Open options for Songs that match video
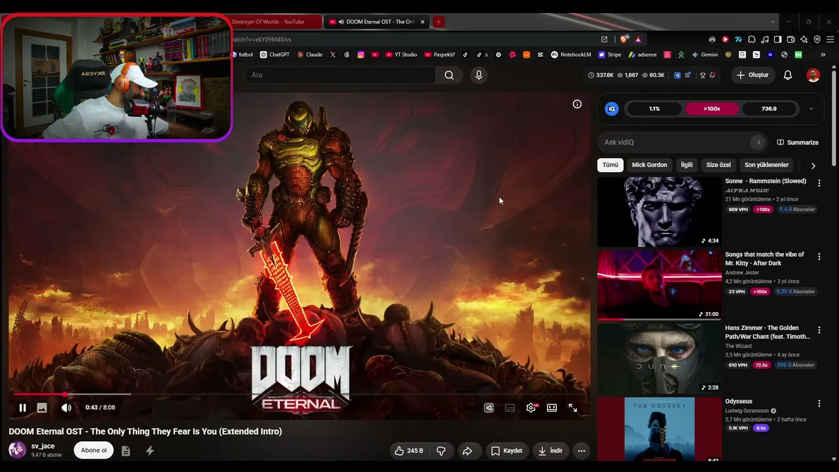The height and width of the screenshot is (472, 839). coord(819,257)
